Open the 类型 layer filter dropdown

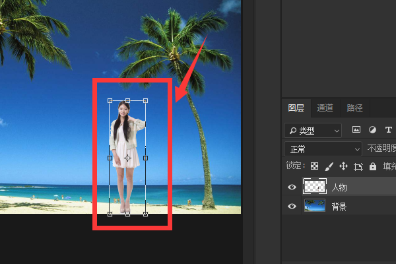[x=313, y=130]
